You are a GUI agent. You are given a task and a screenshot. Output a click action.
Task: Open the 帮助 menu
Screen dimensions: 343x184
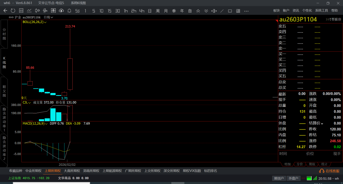point(334,10)
